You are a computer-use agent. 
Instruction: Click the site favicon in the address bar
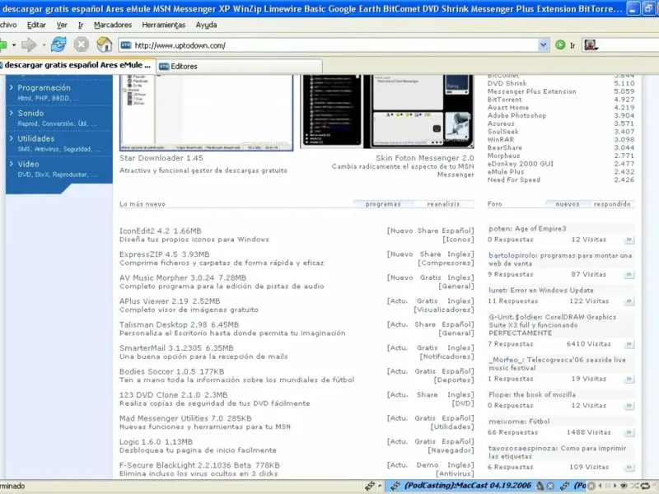(x=126, y=45)
